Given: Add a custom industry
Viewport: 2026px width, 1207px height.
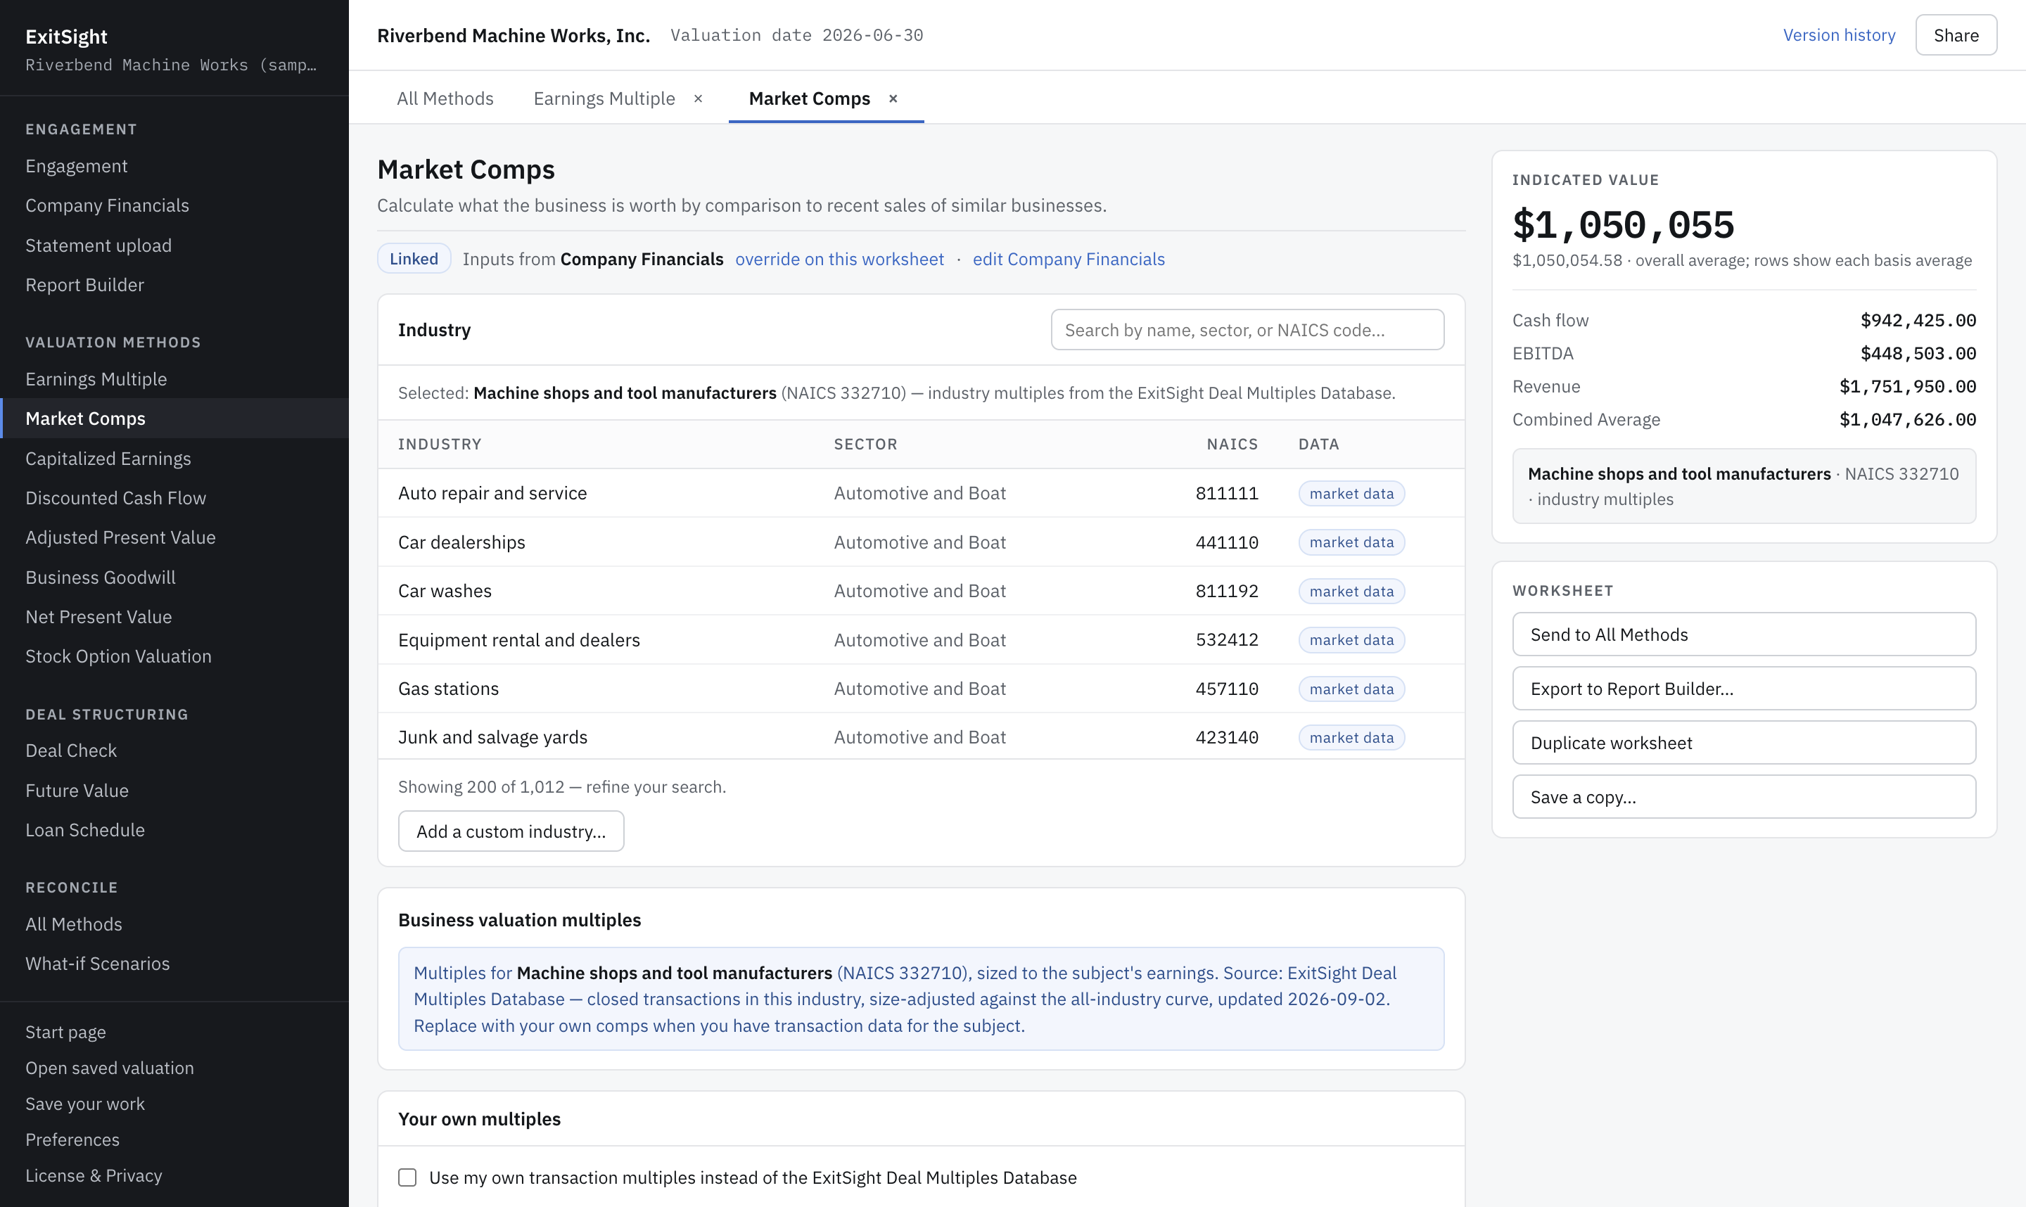Looking at the screenshot, I should (511, 831).
